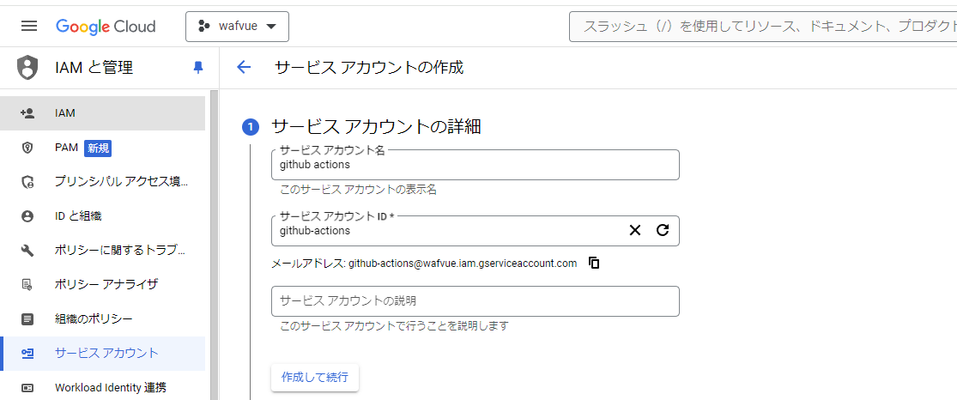957x400 pixels.
Task: Click the サービス アカウントの作成 page title
Action: click(x=369, y=67)
